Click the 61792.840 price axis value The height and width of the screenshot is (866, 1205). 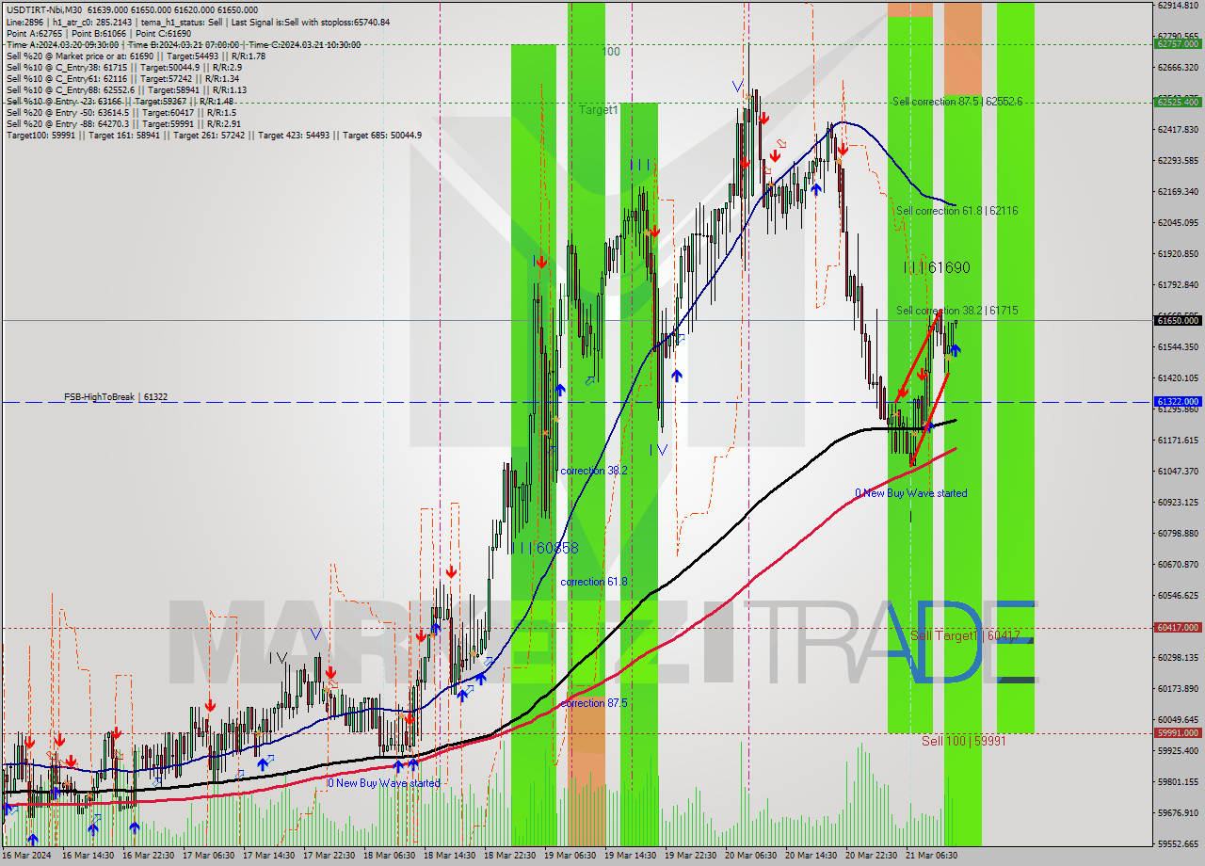click(x=1178, y=285)
